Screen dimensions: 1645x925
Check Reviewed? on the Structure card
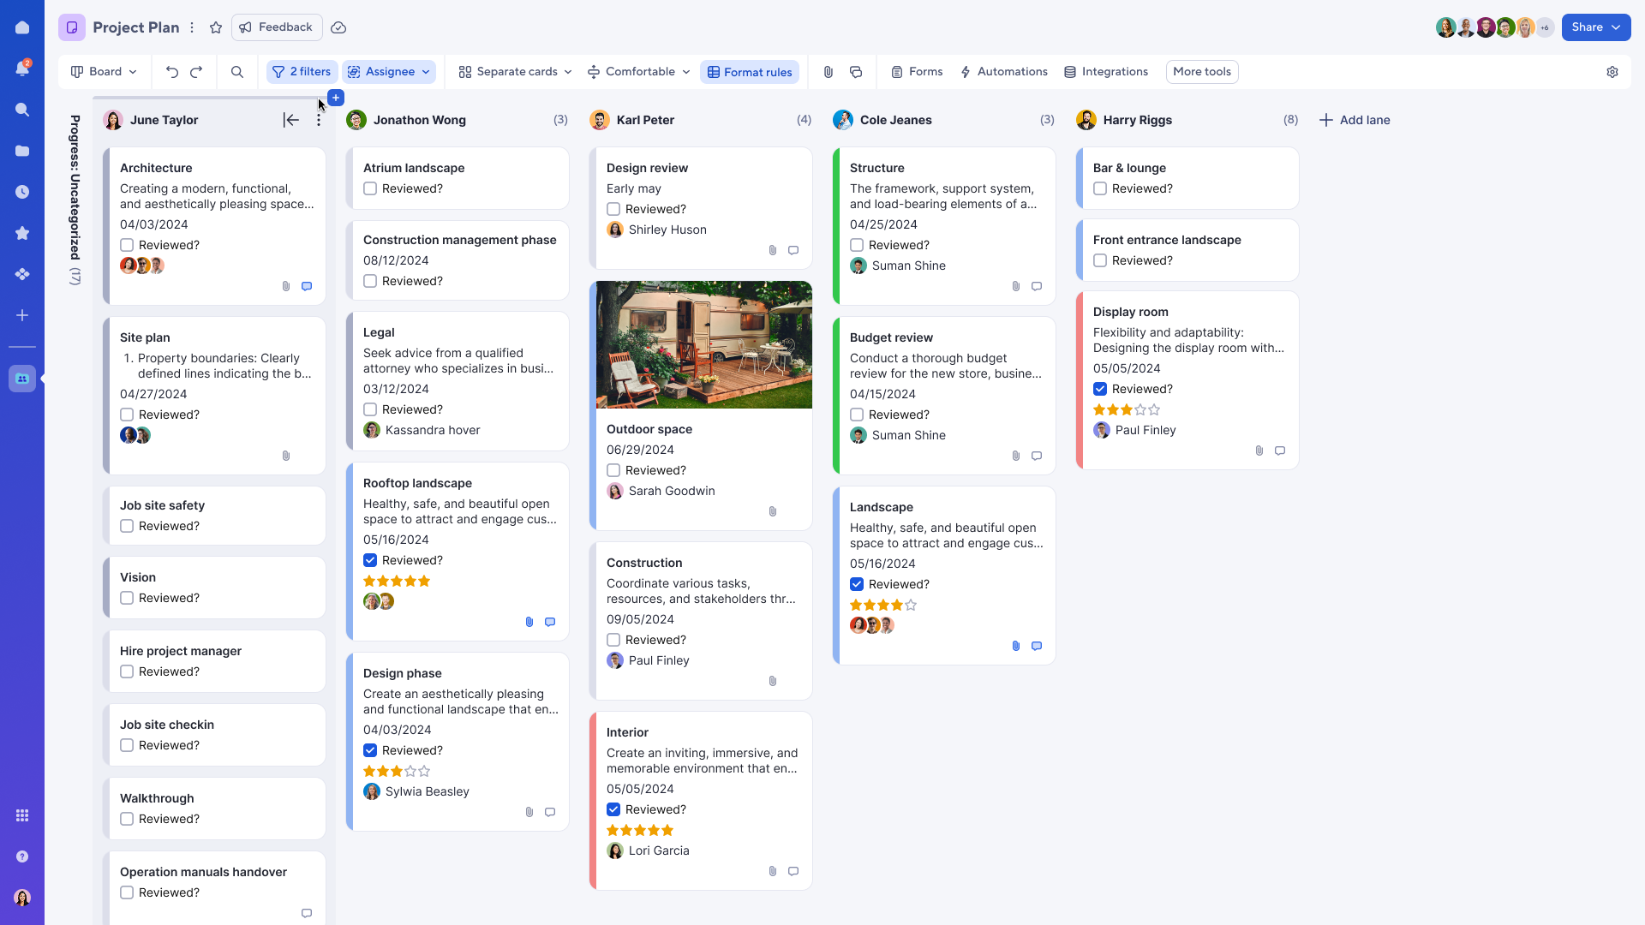pos(857,245)
